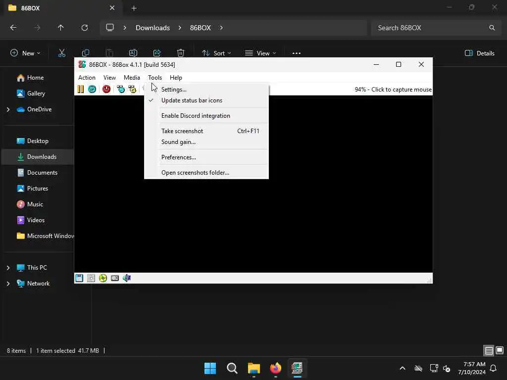Image resolution: width=507 pixels, height=380 pixels.
Task: Click 86BOX in address breadcrumb
Action: tap(201, 28)
